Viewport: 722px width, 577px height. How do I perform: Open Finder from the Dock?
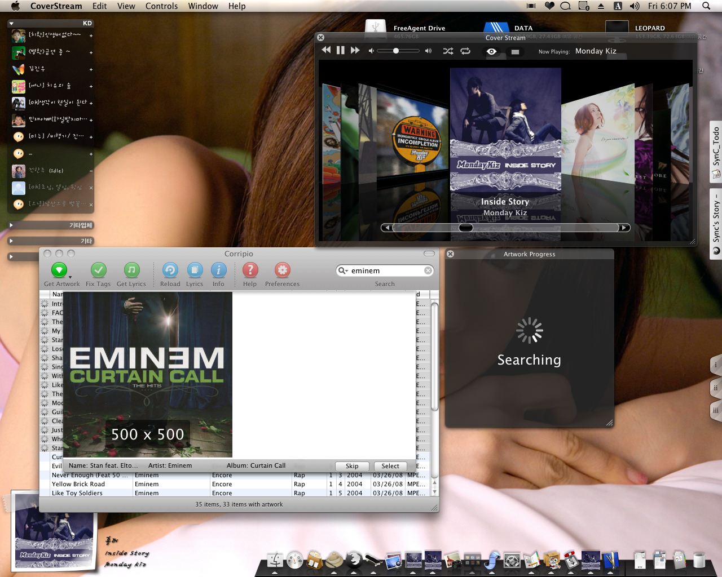click(275, 560)
